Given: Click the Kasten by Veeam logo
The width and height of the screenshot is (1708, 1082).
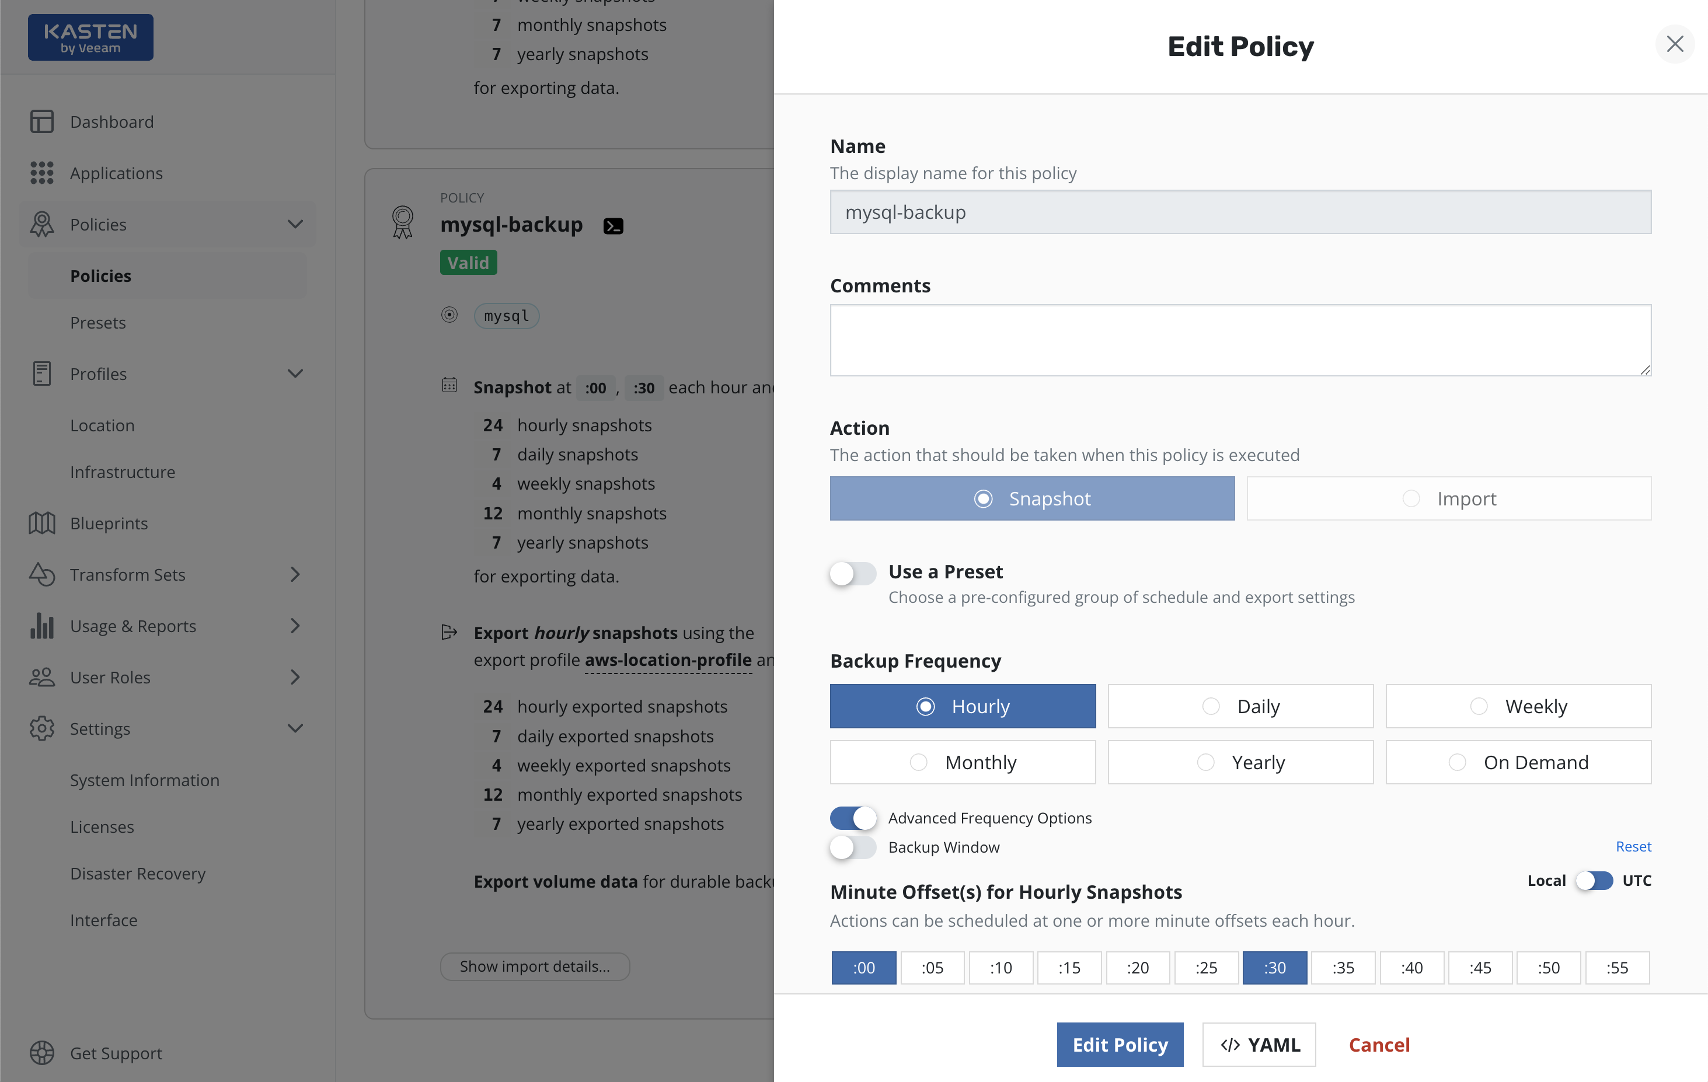Looking at the screenshot, I should [x=91, y=37].
